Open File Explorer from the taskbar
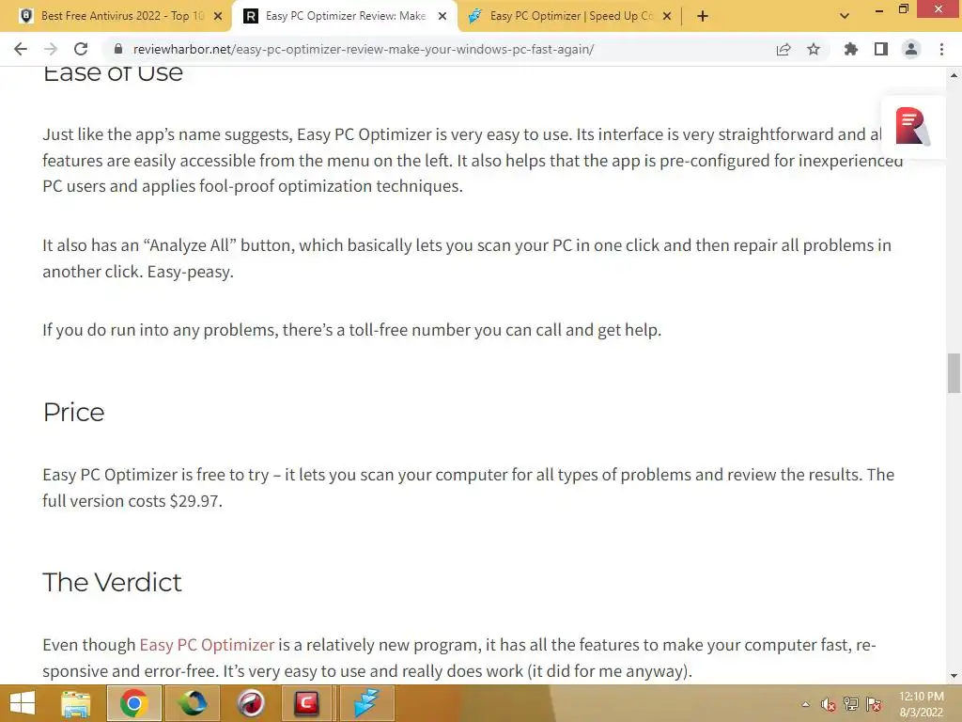The width and height of the screenshot is (962, 722). point(75,703)
